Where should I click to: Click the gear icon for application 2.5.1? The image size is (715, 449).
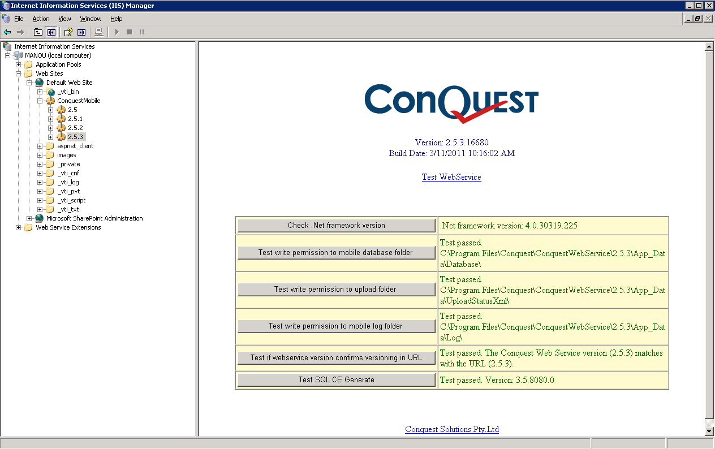click(61, 119)
